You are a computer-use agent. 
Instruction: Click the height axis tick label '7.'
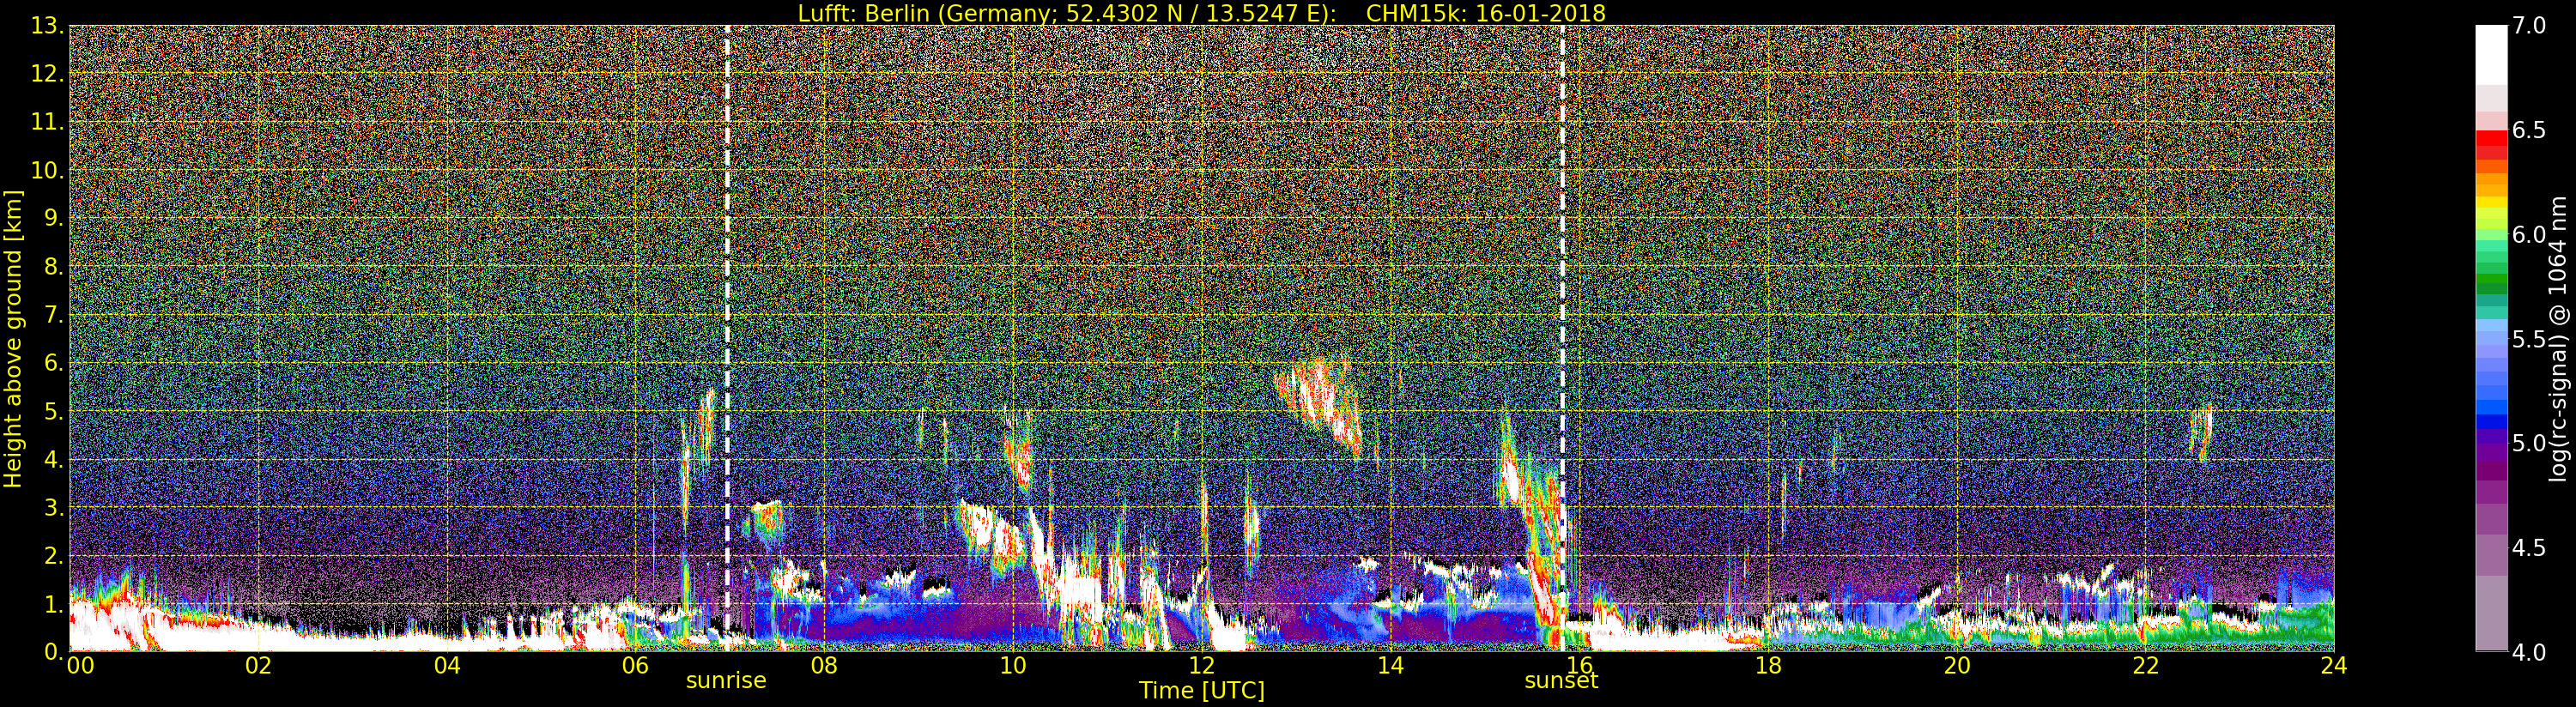[54, 315]
